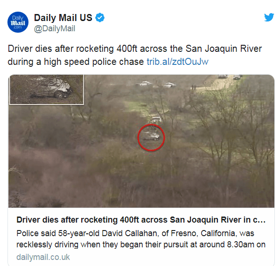The height and width of the screenshot is (266, 280).
Task: Open the large aerial crash photo
Action: (141, 141)
